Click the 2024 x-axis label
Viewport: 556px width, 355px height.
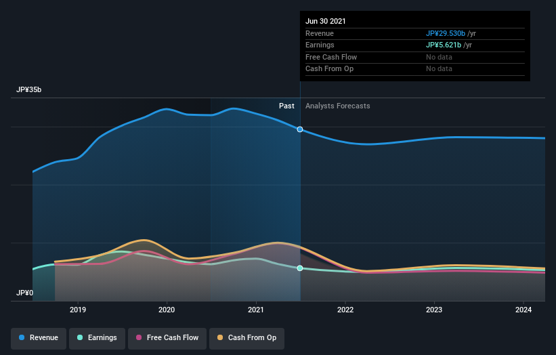tap(523, 310)
